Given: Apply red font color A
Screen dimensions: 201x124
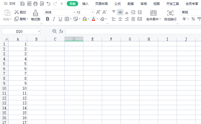Looking at the screenshot, I should point(93,19).
